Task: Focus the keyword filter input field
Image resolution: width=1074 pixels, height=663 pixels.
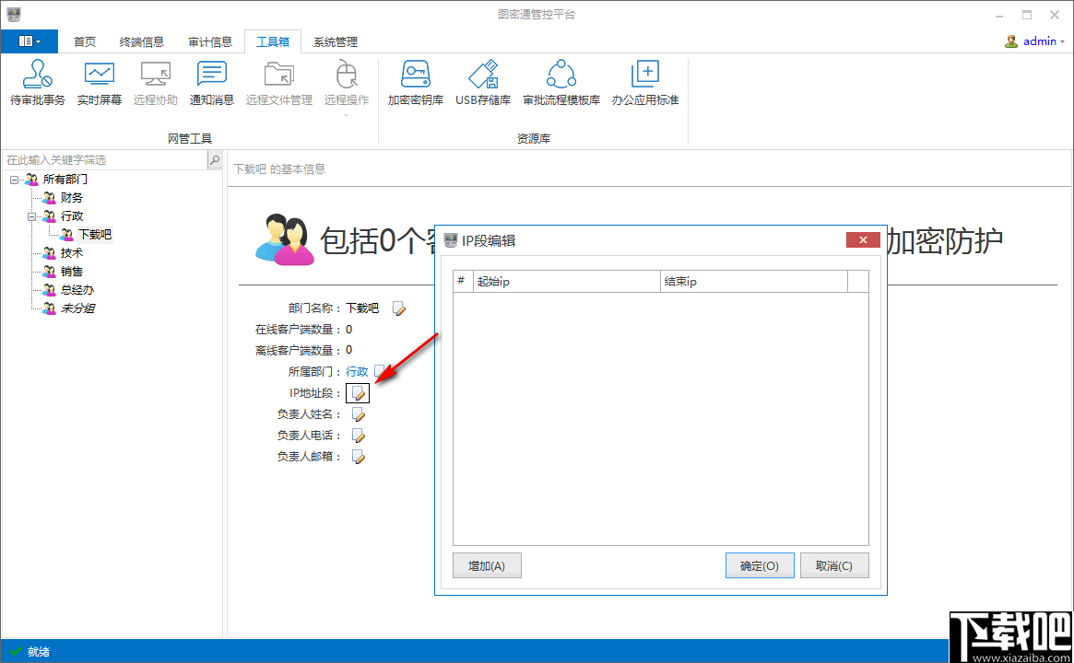Action: click(x=105, y=160)
